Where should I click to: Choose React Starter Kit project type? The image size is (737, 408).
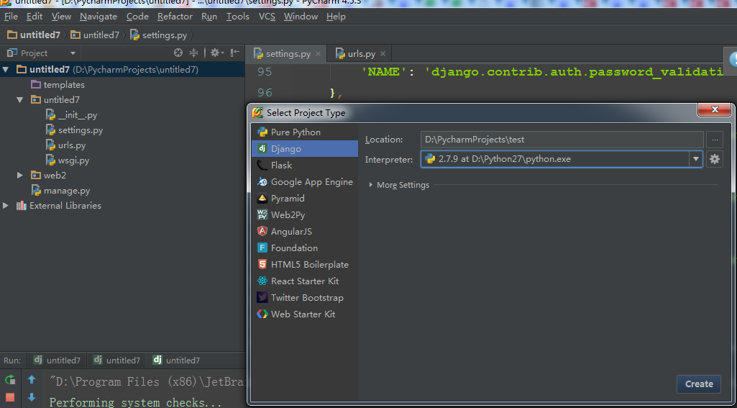click(x=305, y=281)
